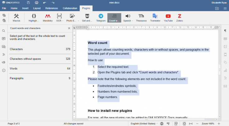Open the Get and paste html plugin
Image resolution: width=229 pixels, height=126 pixels.
pos(87,18)
